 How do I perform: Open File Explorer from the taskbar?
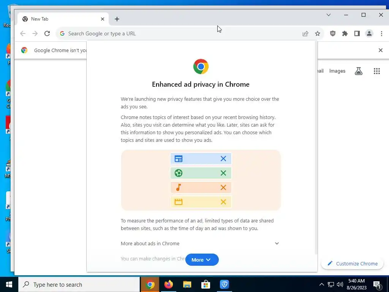187,284
